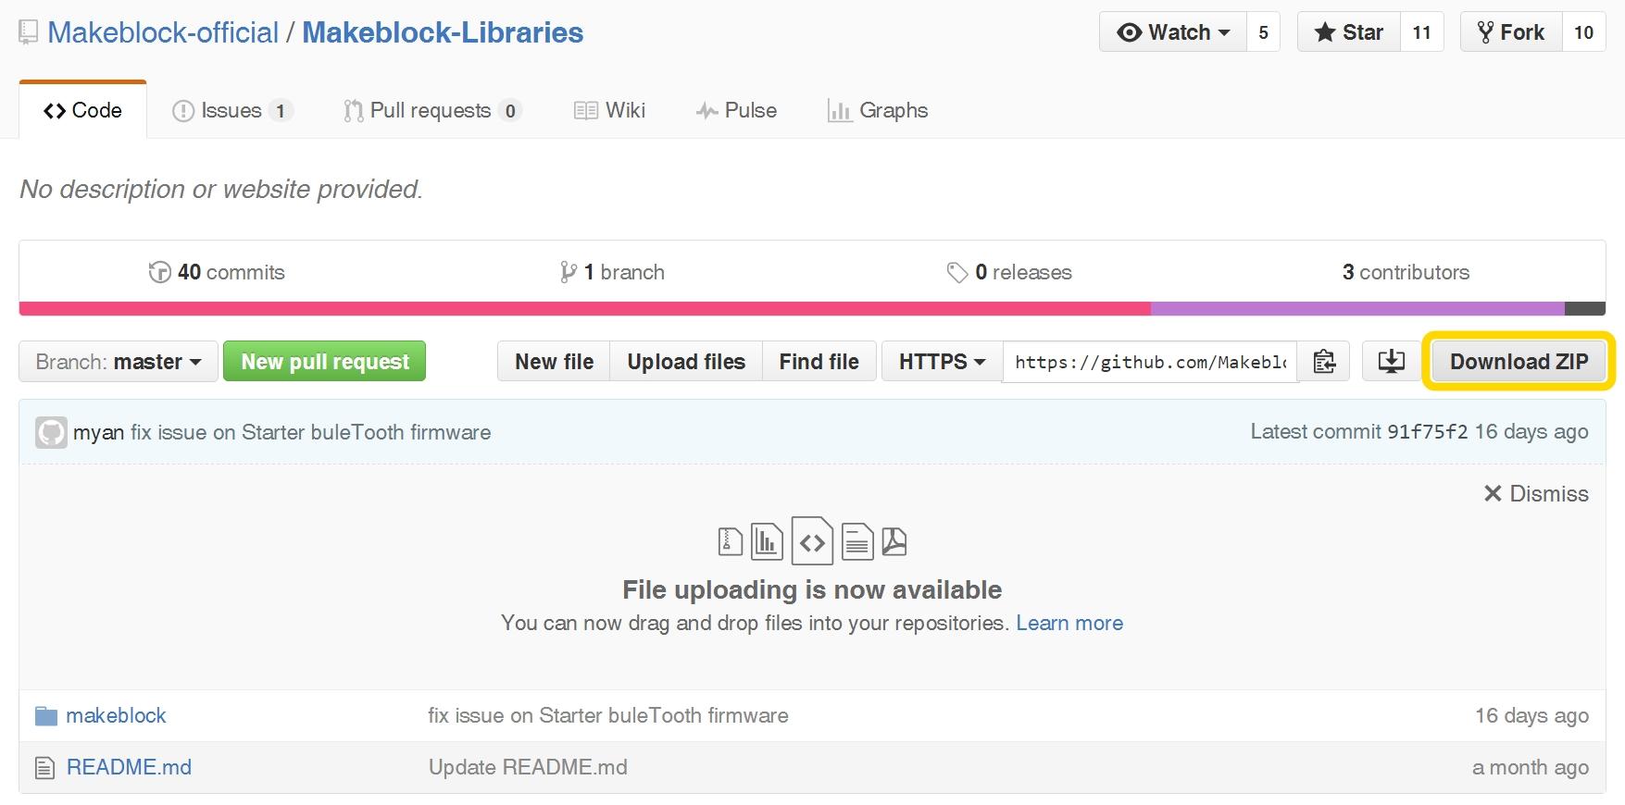Open the README.md file
Screen dimensions: 1625x805
coord(129,768)
